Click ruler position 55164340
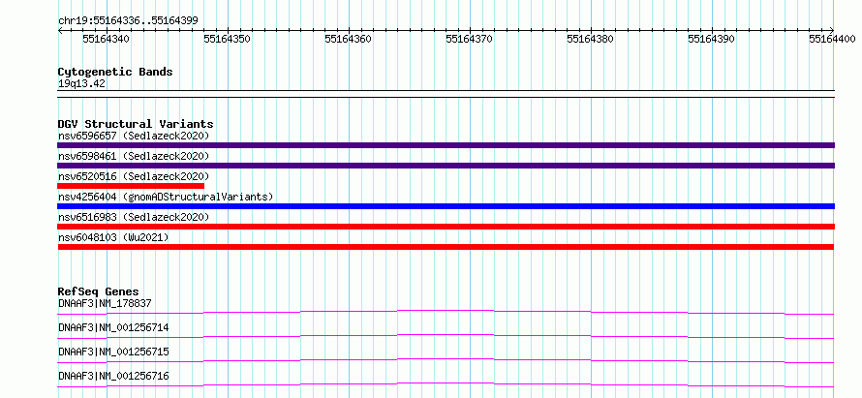The width and height of the screenshot is (862, 398). [x=107, y=39]
